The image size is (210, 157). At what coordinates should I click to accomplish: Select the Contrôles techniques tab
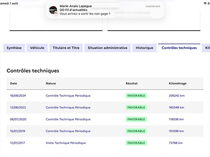point(179,48)
